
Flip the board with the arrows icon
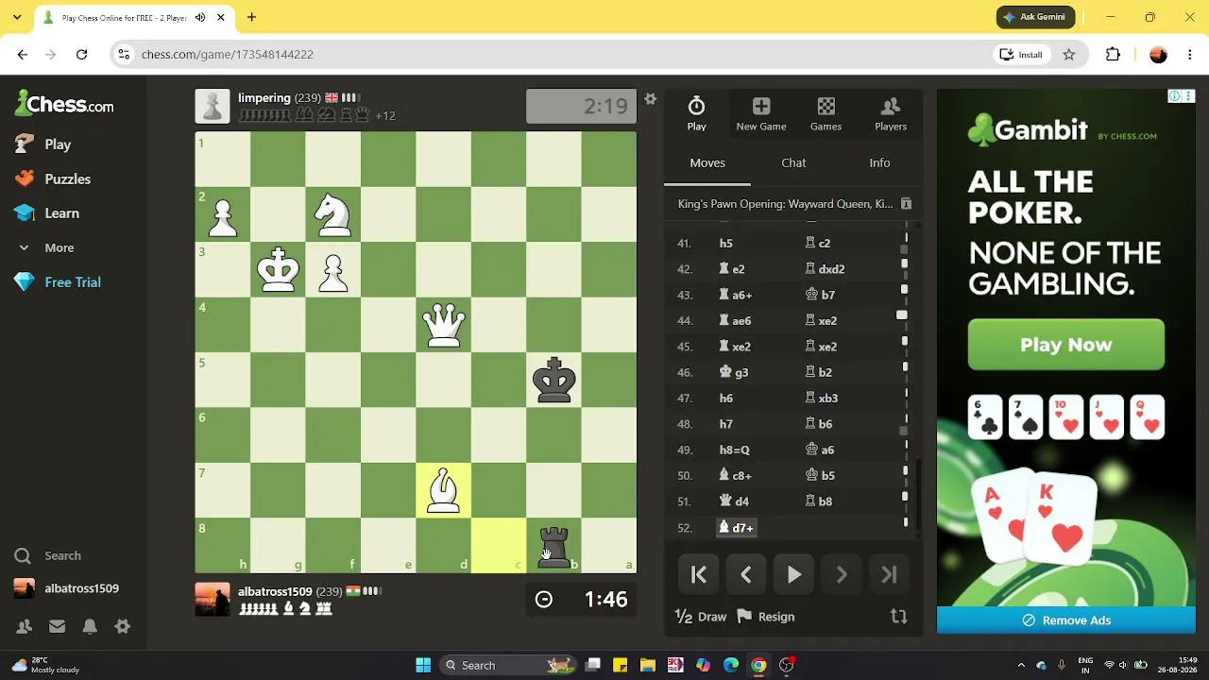pos(898,617)
